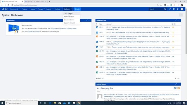Bookmark this page with the star icon
This screenshot has width=187, height=105.
pyautogui.click(x=161, y=5)
